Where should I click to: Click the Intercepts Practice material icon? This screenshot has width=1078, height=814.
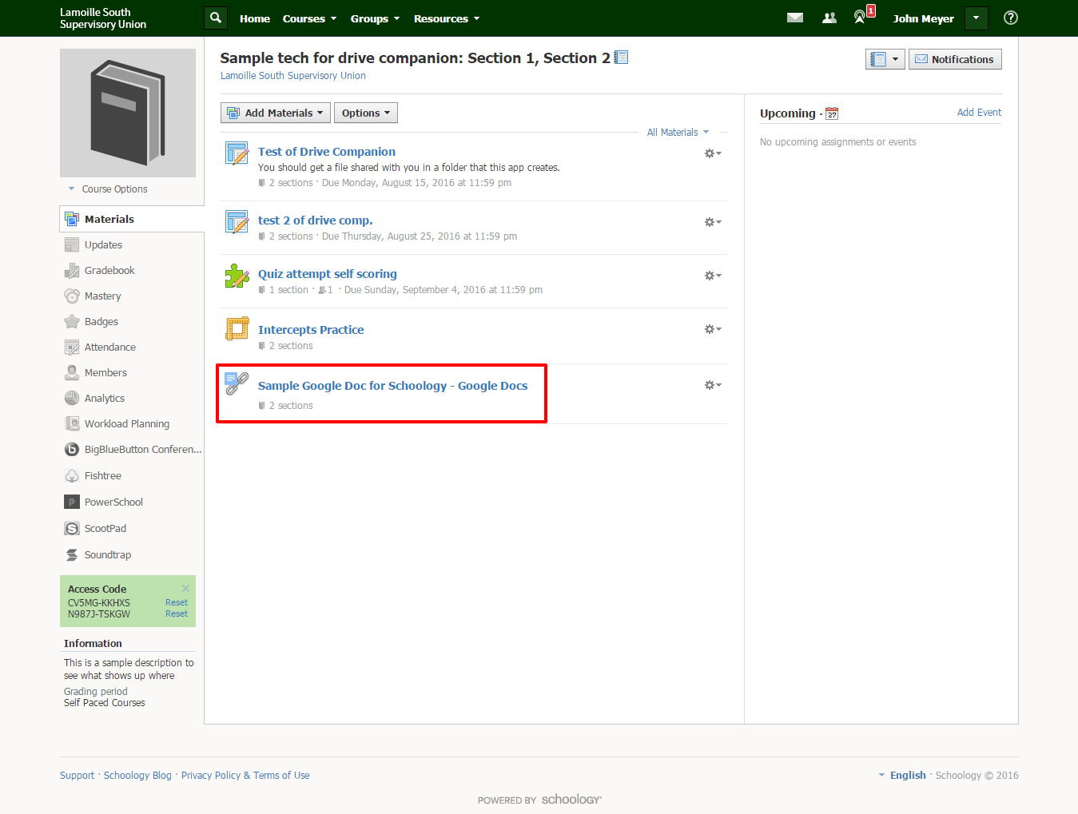(x=237, y=329)
